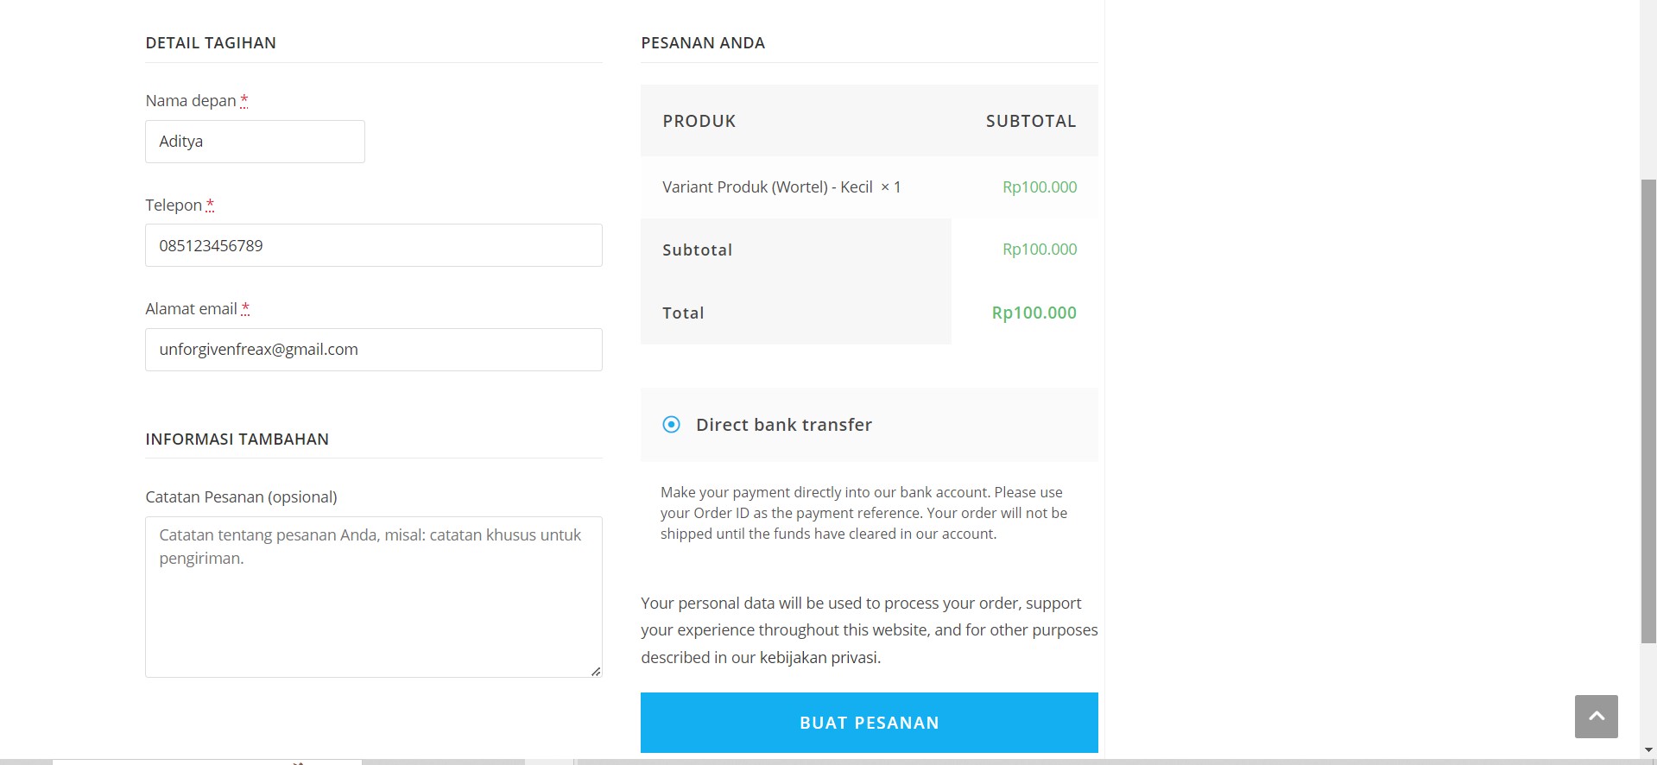Screen dimensions: 1657x765
Task: Click the Catatan Pesanan notes textarea
Action: [x=374, y=597]
